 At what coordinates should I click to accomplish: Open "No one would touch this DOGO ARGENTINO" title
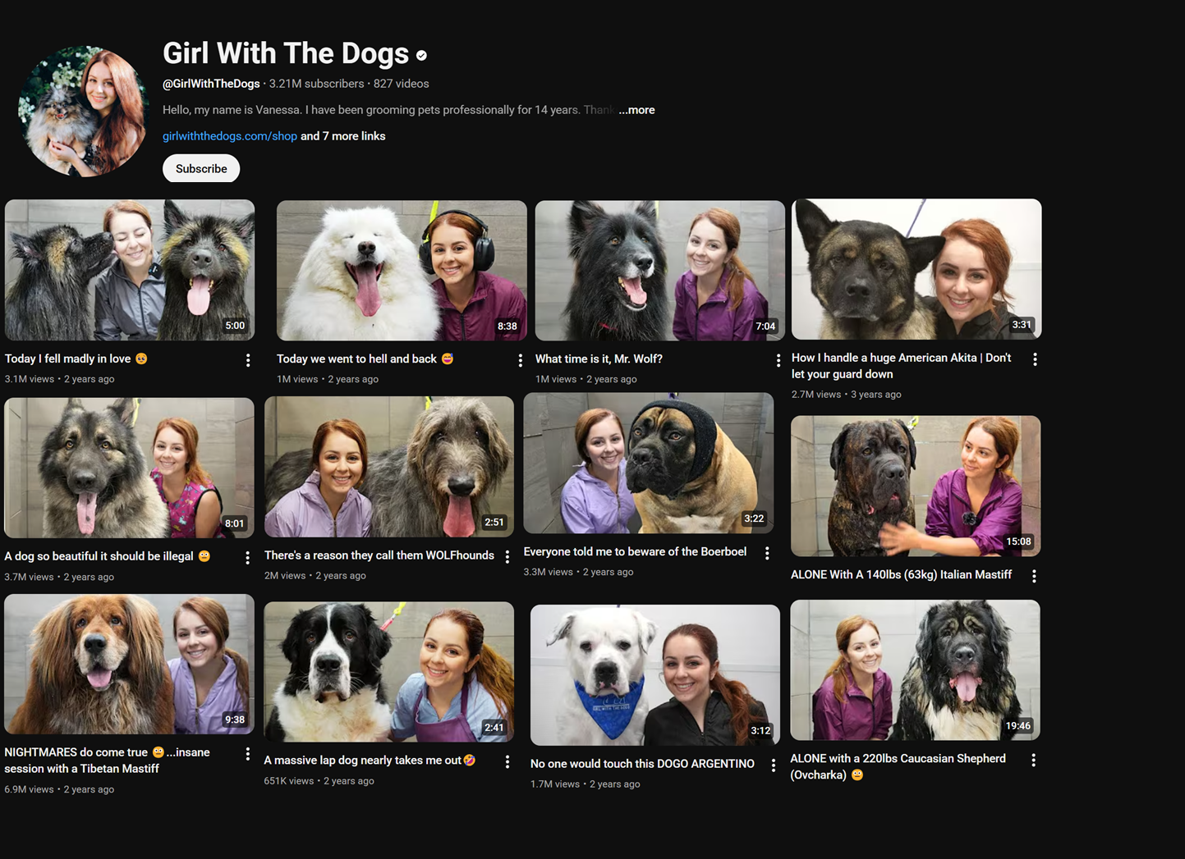click(642, 764)
